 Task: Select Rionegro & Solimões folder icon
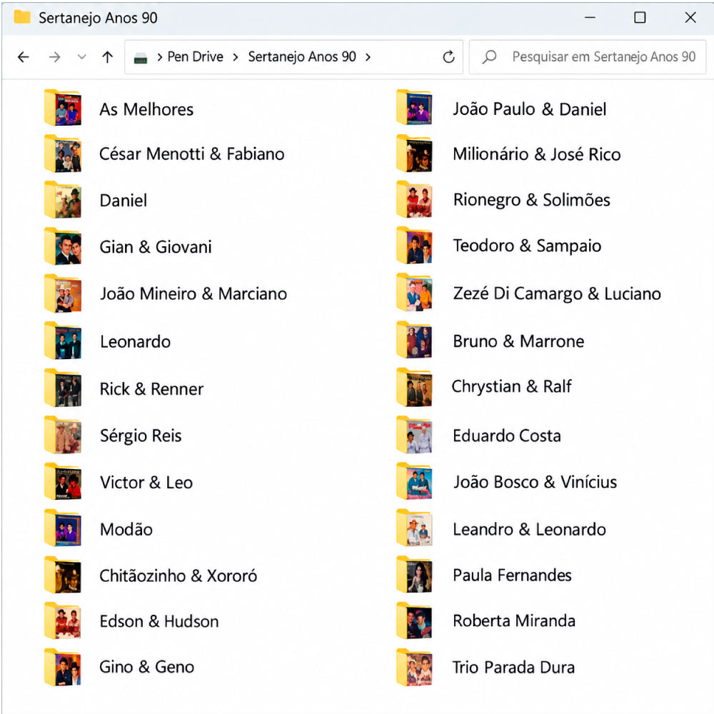pos(414,200)
